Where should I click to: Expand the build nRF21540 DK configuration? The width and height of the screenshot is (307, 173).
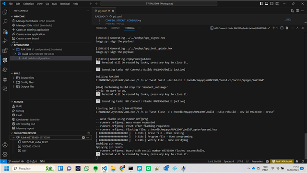point(15,54)
